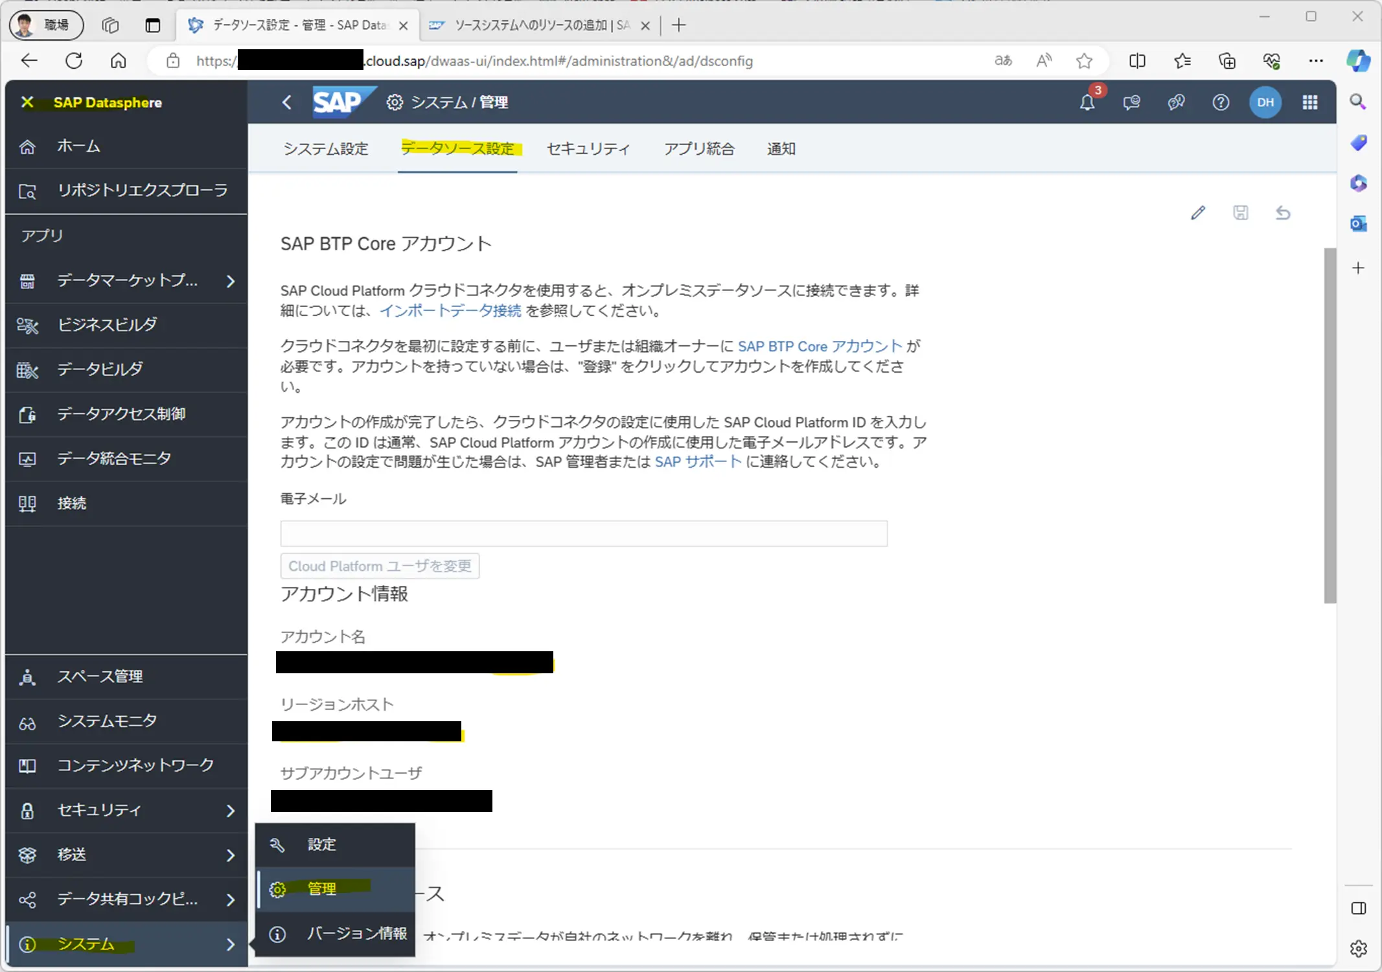Open browser favorites list icon
Image resolution: width=1382 pixels, height=972 pixels.
point(1182,61)
